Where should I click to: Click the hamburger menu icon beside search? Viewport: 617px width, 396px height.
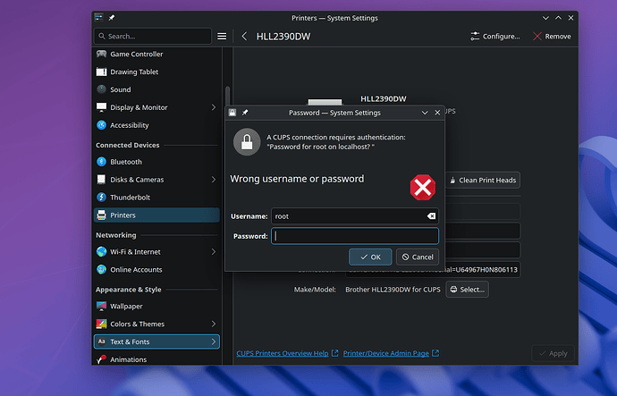222,37
